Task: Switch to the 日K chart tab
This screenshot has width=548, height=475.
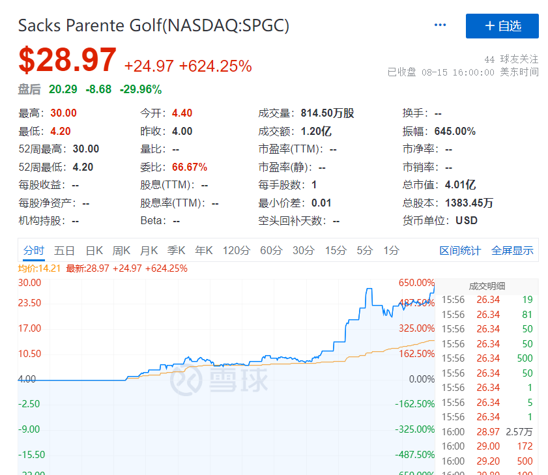Action: [94, 250]
